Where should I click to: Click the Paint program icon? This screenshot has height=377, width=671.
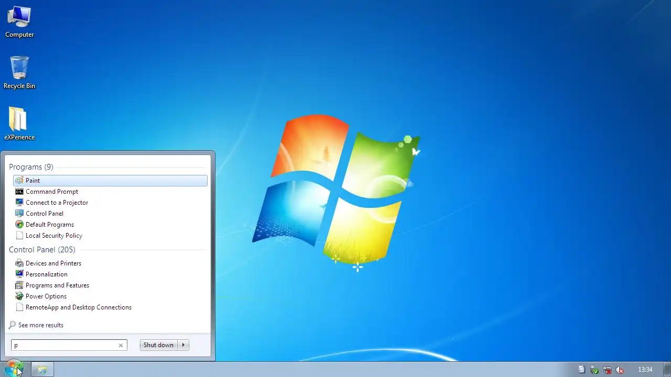pos(19,181)
